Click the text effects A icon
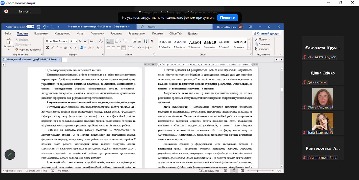The height and width of the screenshot is (180, 359). (81, 48)
